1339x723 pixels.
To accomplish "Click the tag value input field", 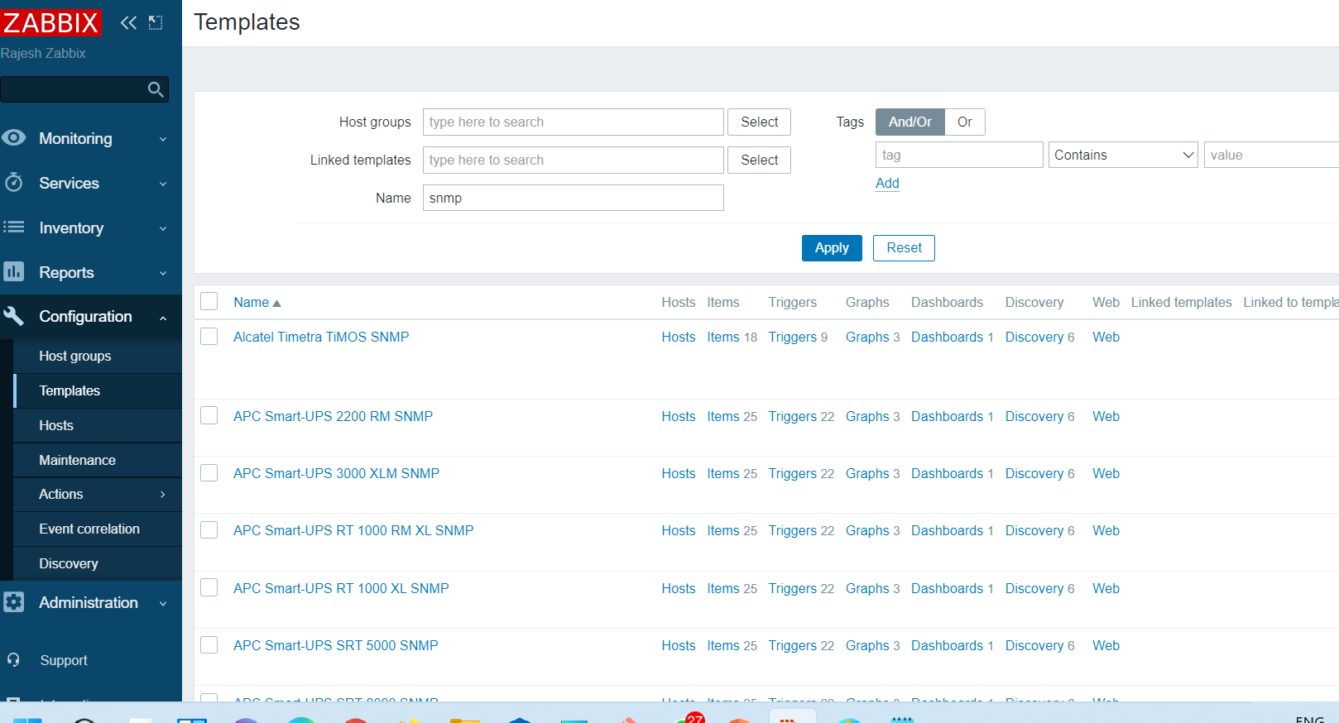I will (x=1271, y=155).
